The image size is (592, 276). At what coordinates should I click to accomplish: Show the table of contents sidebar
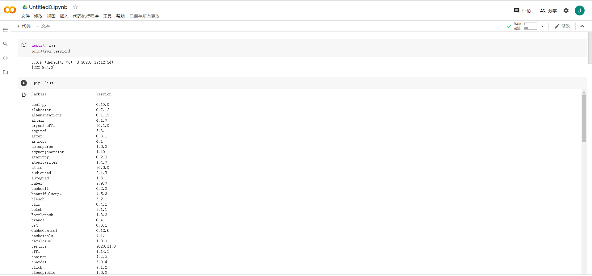(x=5, y=30)
